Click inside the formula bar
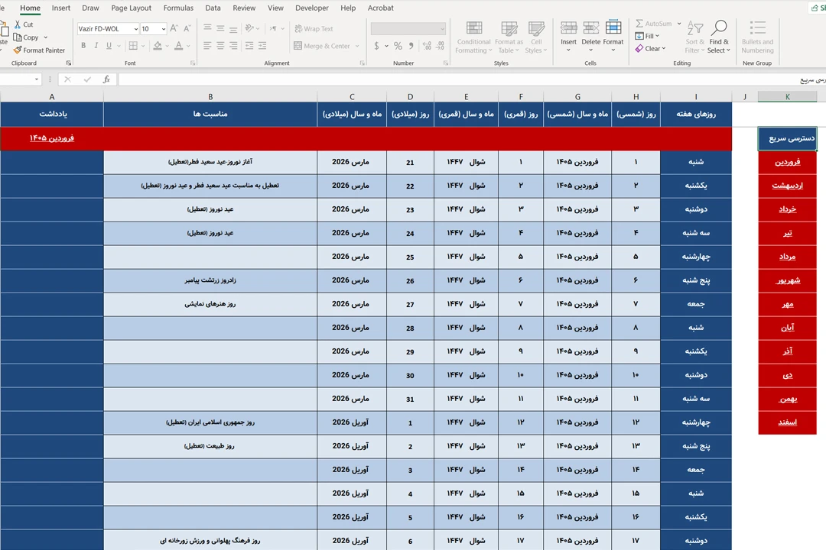The height and width of the screenshot is (550, 826). (x=459, y=79)
